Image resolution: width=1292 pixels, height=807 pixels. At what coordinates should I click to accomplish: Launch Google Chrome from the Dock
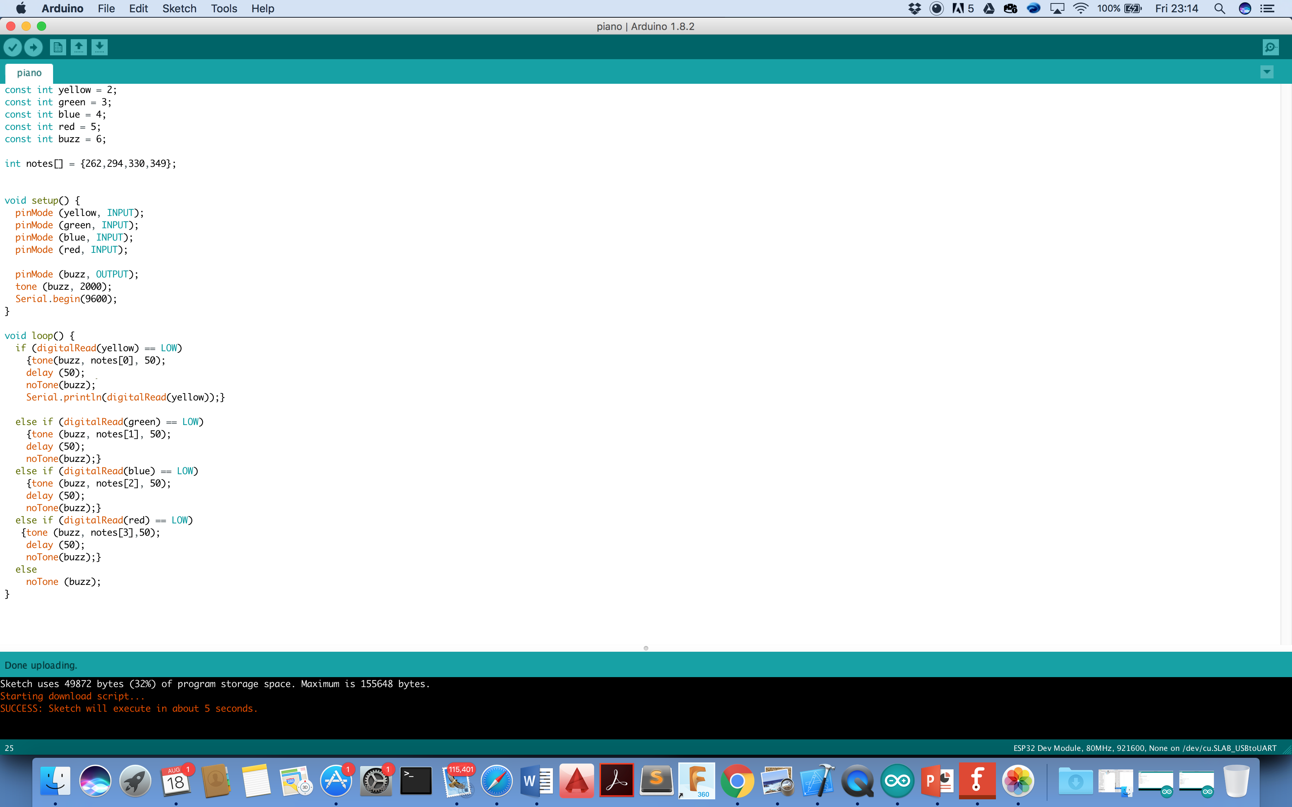pos(737,781)
